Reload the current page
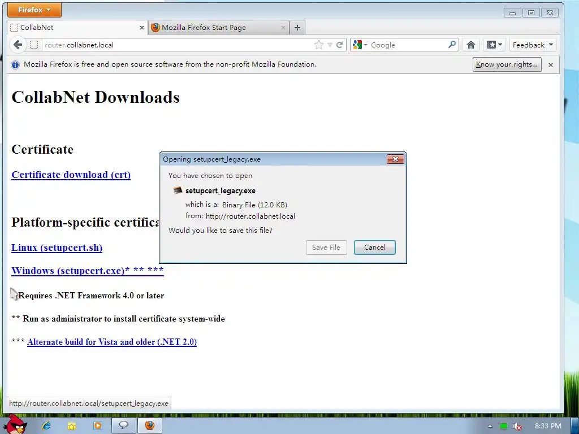The image size is (579, 434). [340, 45]
